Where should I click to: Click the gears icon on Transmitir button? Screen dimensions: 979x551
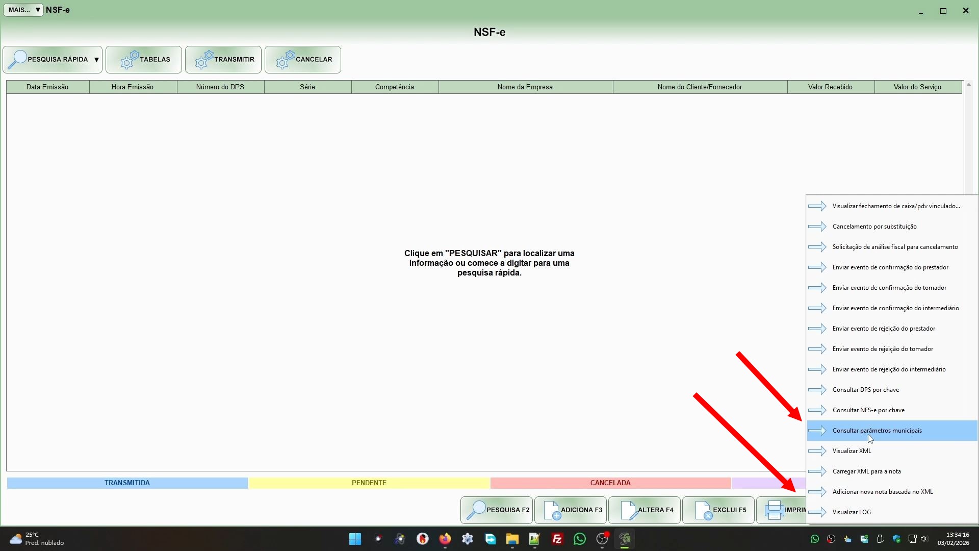204,60
